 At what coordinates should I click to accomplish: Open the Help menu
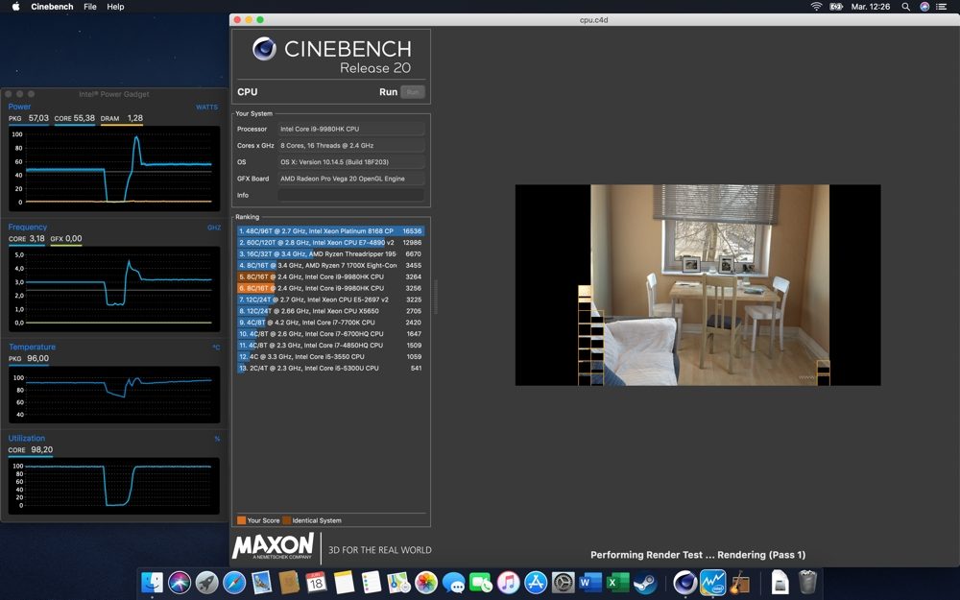115,7
